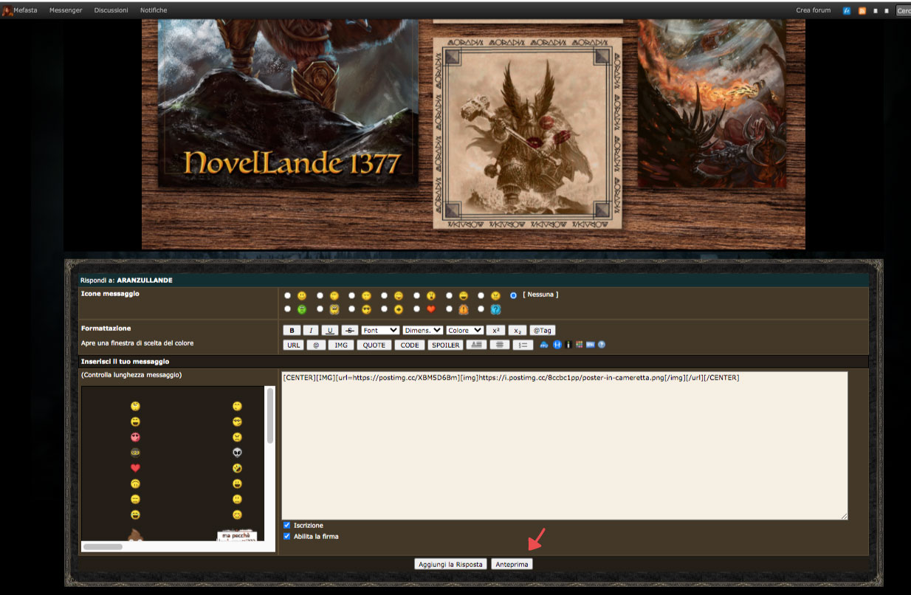This screenshot has height=595, width=911.
Task: Click the blue rectangle icon beside the color grid
Action: point(591,345)
